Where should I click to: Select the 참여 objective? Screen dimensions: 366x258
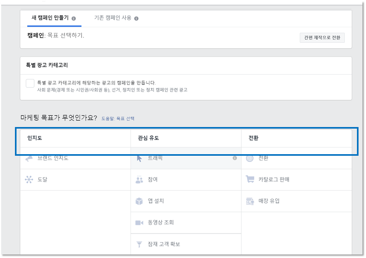click(186, 180)
